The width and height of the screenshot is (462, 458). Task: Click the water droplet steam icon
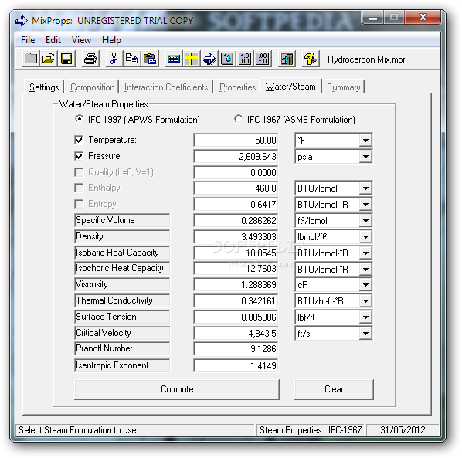point(227,59)
